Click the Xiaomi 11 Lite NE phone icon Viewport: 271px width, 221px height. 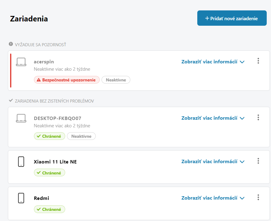click(x=21, y=161)
